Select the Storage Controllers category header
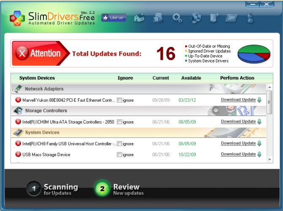The width and height of the screenshot is (283, 211). (x=139, y=111)
